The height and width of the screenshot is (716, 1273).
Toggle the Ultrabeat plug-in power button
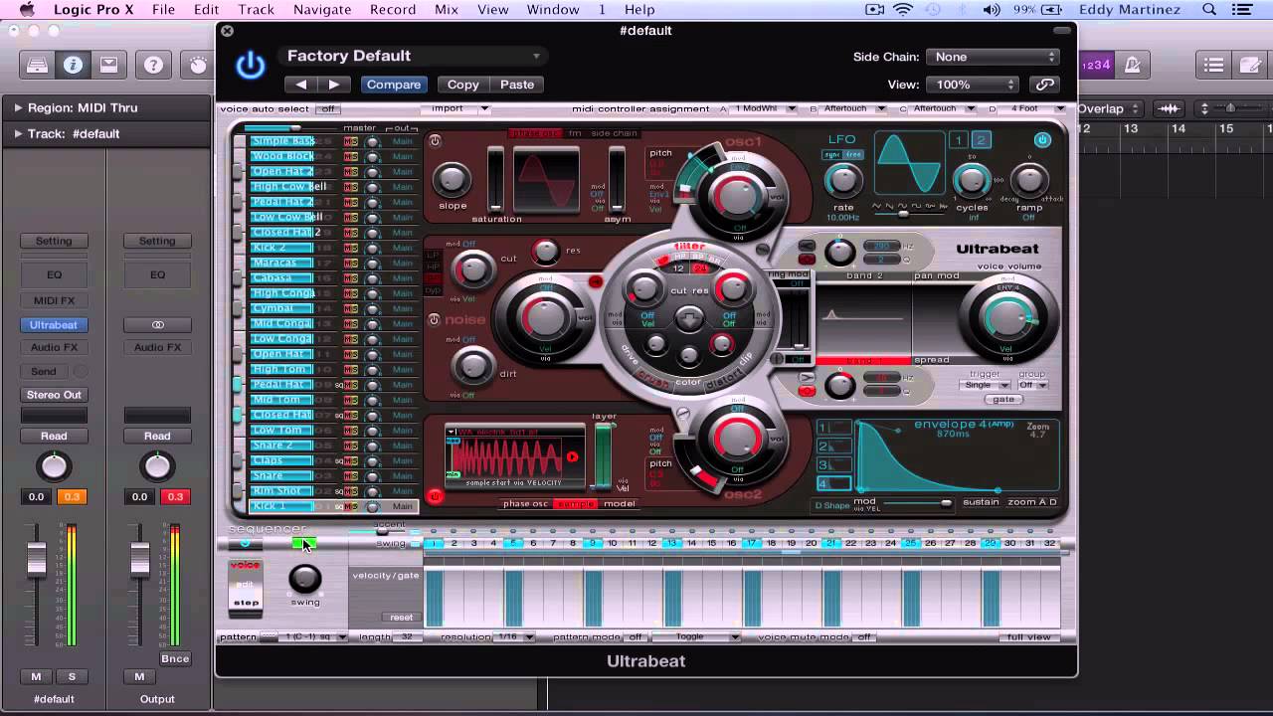(251, 66)
